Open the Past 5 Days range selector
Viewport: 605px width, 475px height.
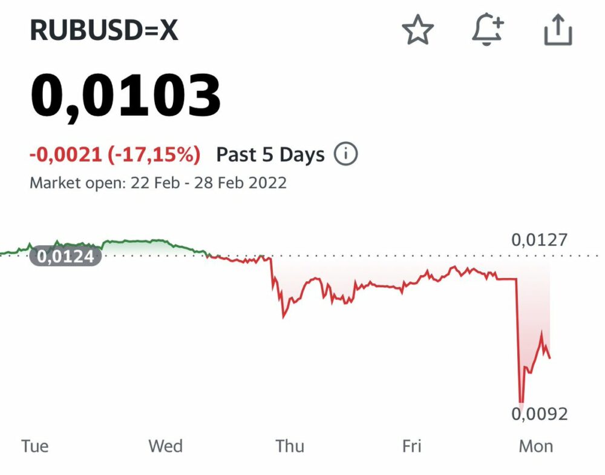[270, 155]
